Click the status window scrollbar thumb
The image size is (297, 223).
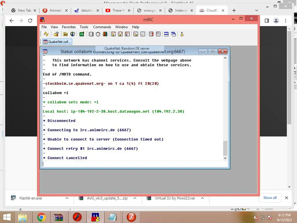[225, 148]
